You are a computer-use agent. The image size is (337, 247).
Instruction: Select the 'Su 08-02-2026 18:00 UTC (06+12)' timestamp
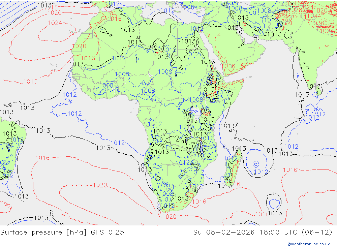[263, 233]
